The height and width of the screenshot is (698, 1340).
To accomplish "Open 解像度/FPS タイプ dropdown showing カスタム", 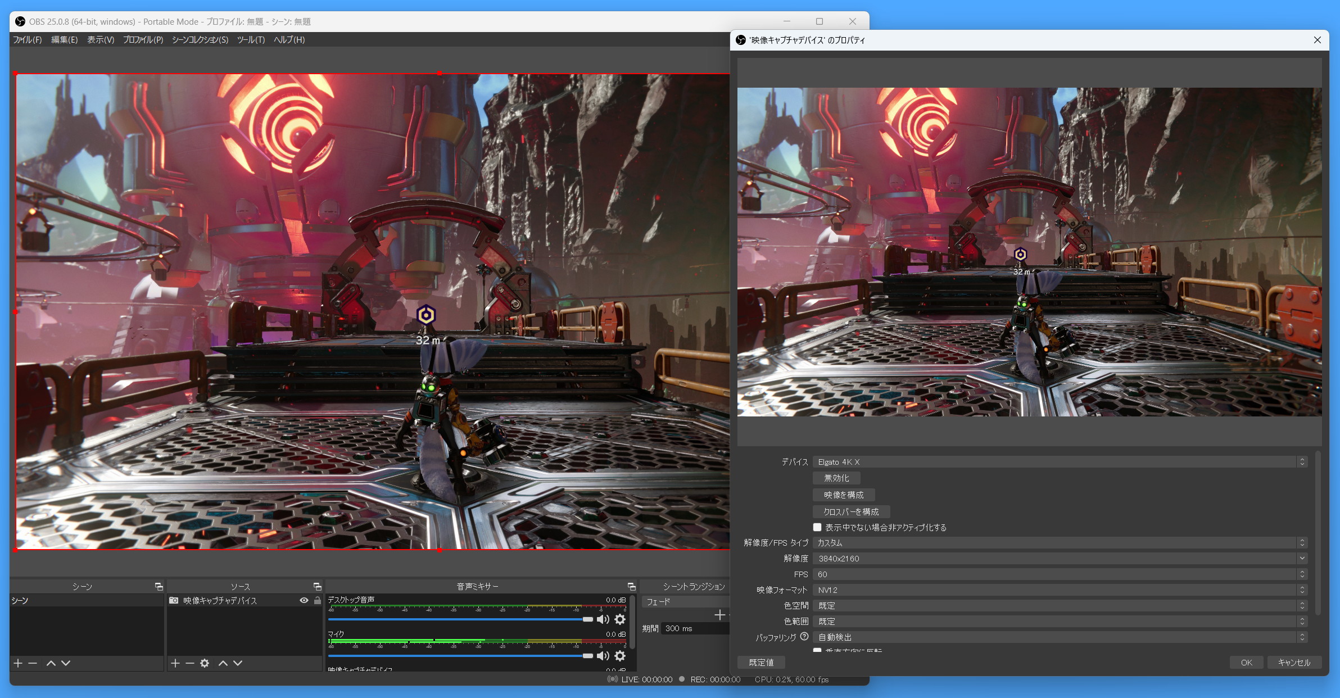I will pyautogui.click(x=1060, y=543).
